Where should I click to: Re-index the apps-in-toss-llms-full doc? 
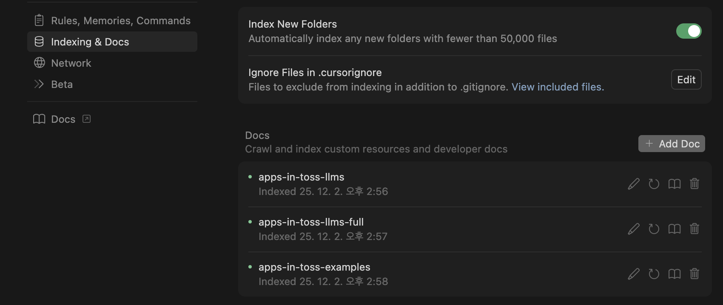pos(654,229)
